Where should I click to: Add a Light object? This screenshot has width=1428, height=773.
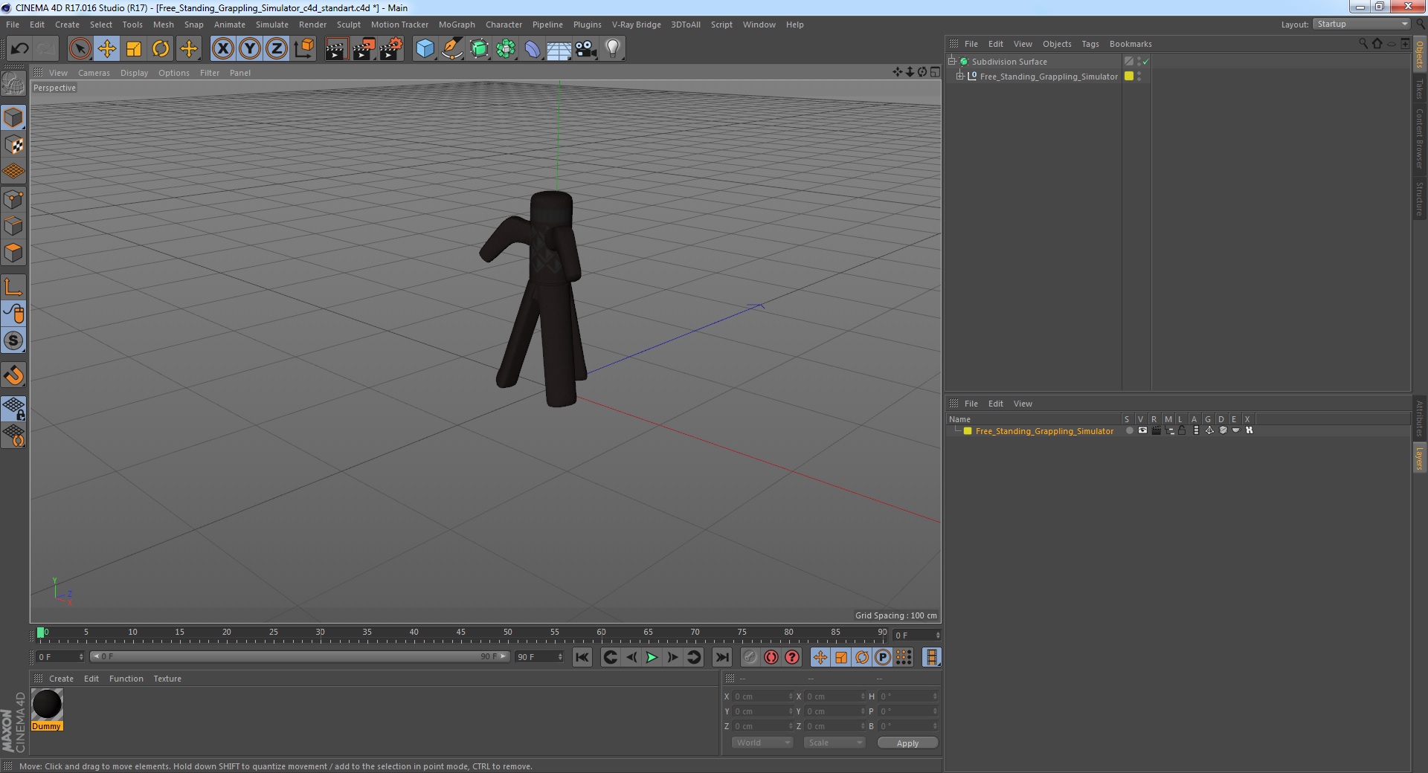tap(612, 49)
